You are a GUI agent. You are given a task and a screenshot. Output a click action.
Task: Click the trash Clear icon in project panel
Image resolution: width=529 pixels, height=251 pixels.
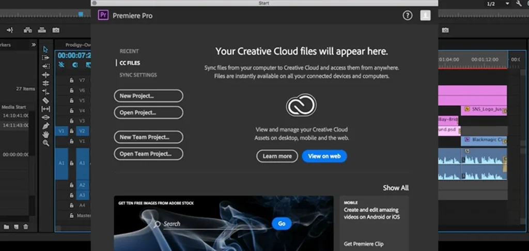[26, 227]
